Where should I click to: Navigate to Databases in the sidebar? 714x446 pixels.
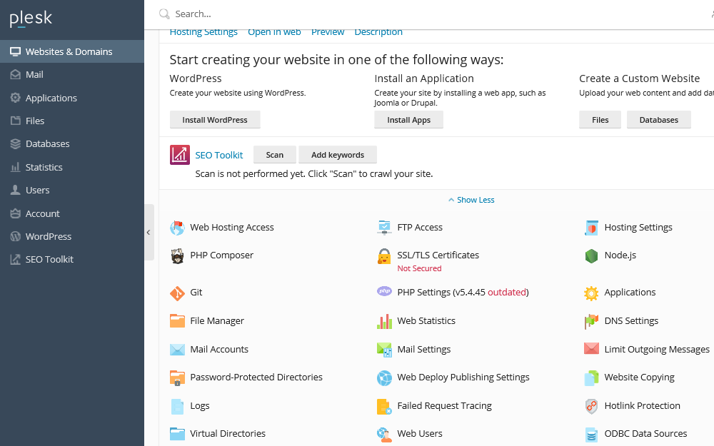72,144
